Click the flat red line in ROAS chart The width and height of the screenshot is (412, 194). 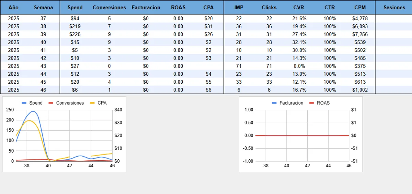point(302,135)
